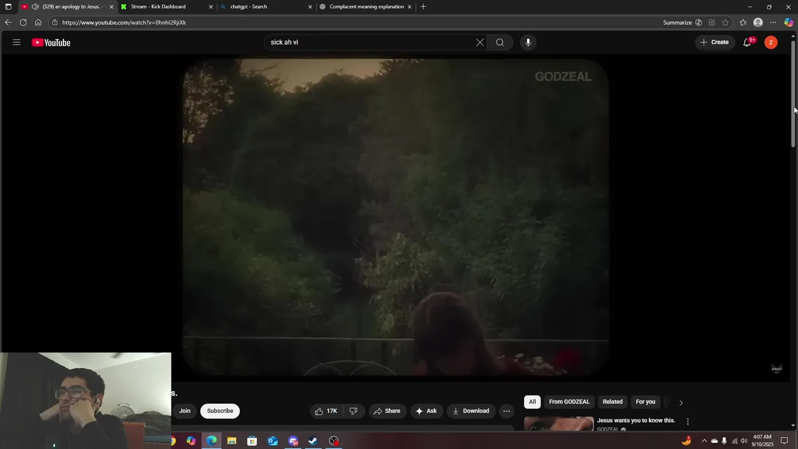Dislike the video with thumbs down
Screen dimensions: 798x449
pyautogui.click(x=353, y=411)
